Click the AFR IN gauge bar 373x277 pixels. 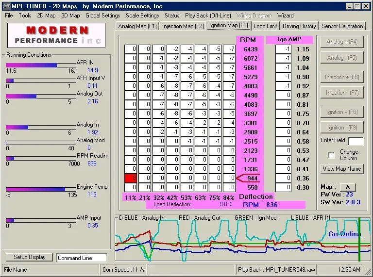pyautogui.click(x=41, y=65)
